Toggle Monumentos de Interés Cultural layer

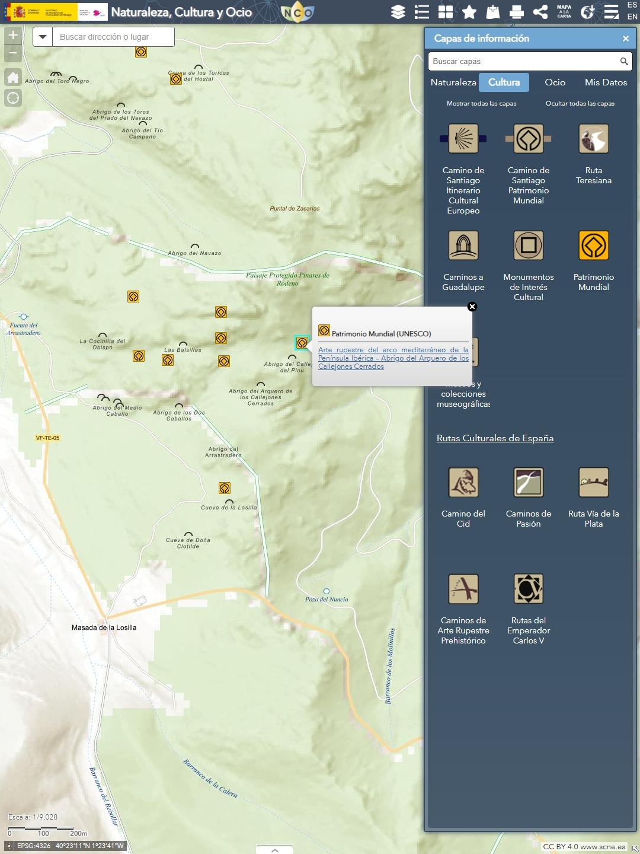point(528,246)
